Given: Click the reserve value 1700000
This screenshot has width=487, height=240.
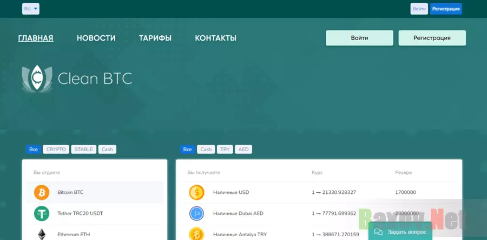Looking at the screenshot, I should (x=406, y=192).
